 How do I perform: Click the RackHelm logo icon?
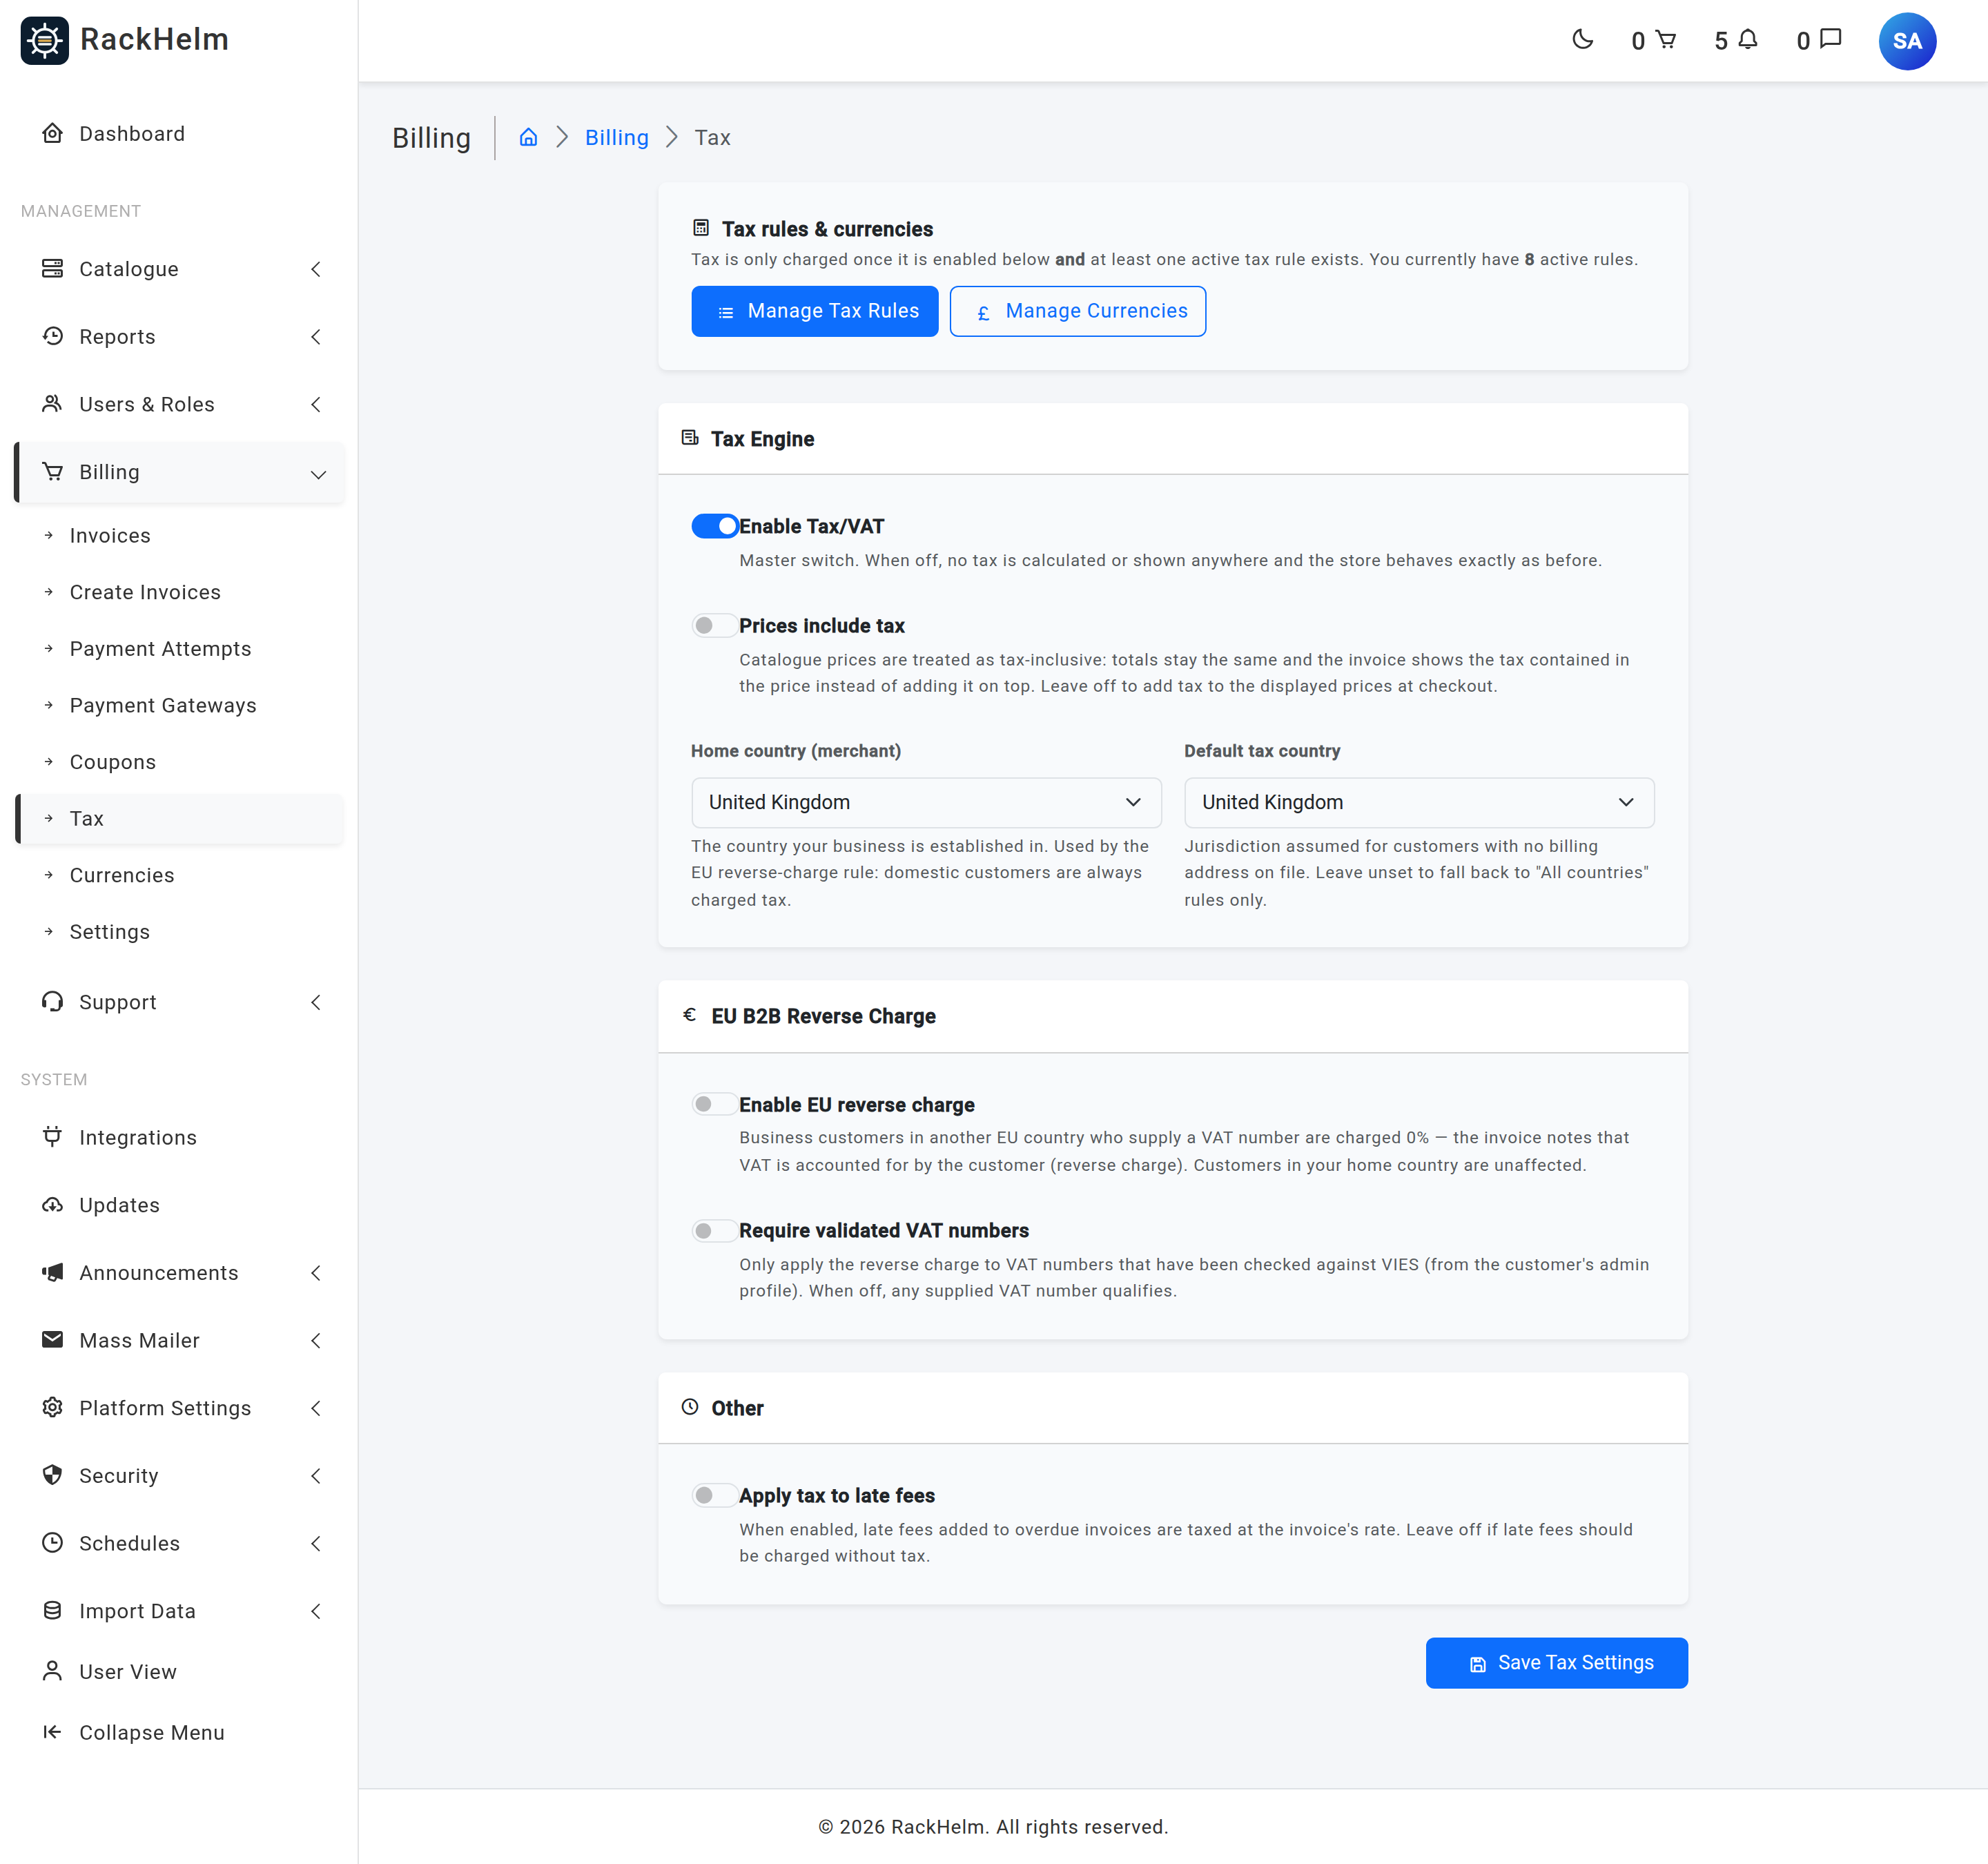[45, 40]
